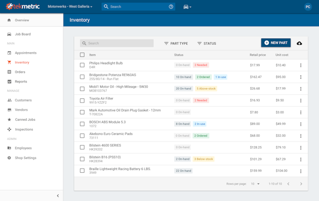
Task: Open the Philips Headlight Bulb item
Action: [106, 63]
